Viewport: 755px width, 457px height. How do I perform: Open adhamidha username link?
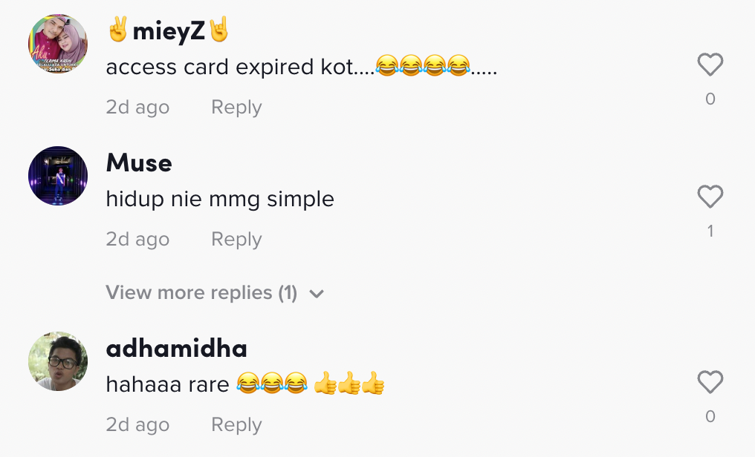(177, 348)
